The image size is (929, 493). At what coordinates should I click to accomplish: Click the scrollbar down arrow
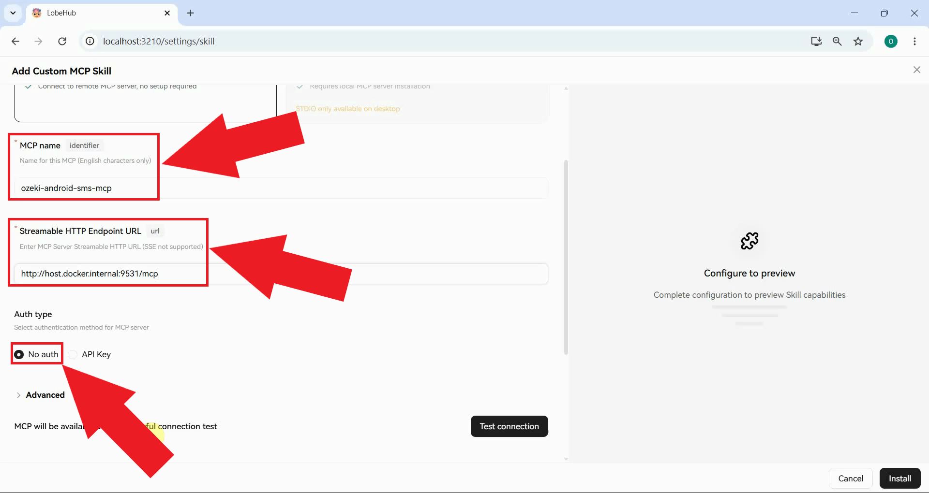point(566,459)
